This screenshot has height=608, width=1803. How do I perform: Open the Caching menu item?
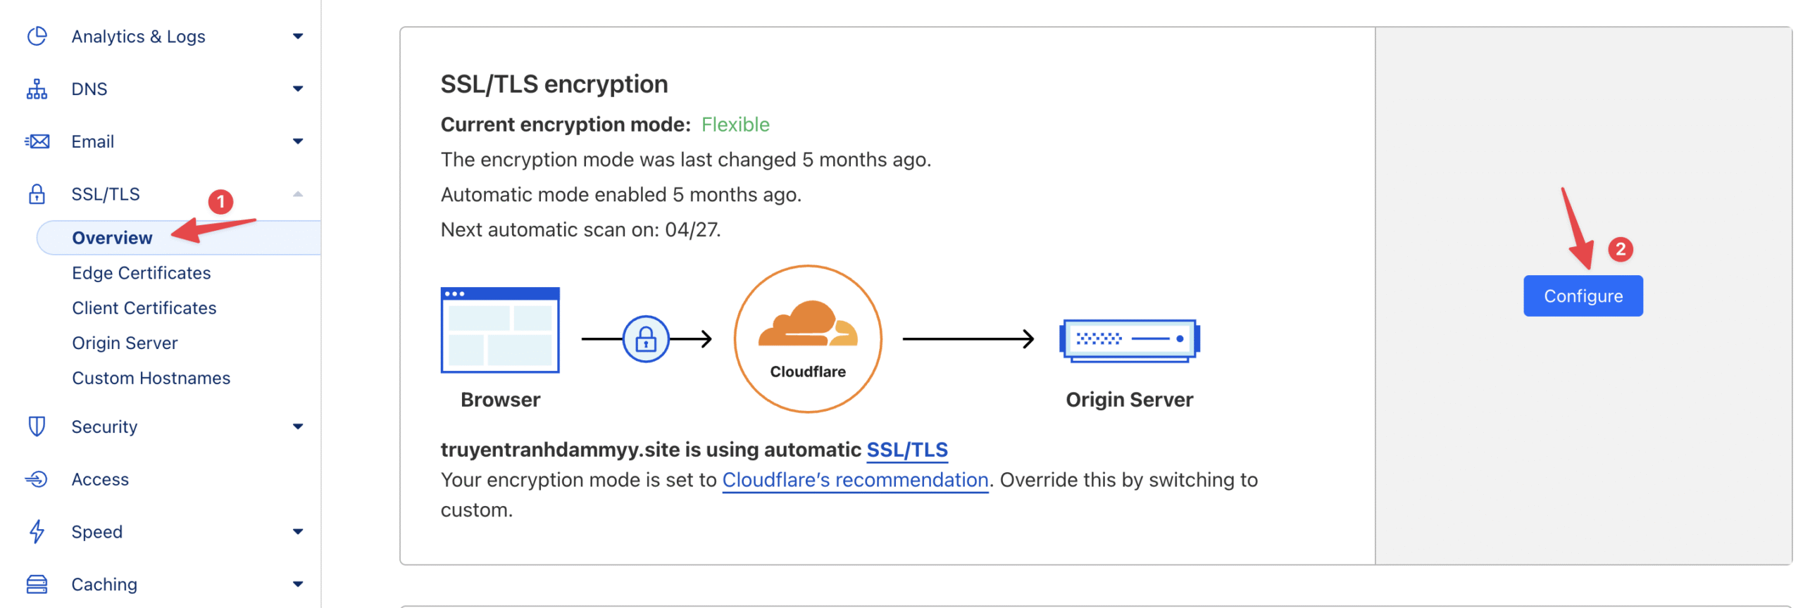(104, 585)
